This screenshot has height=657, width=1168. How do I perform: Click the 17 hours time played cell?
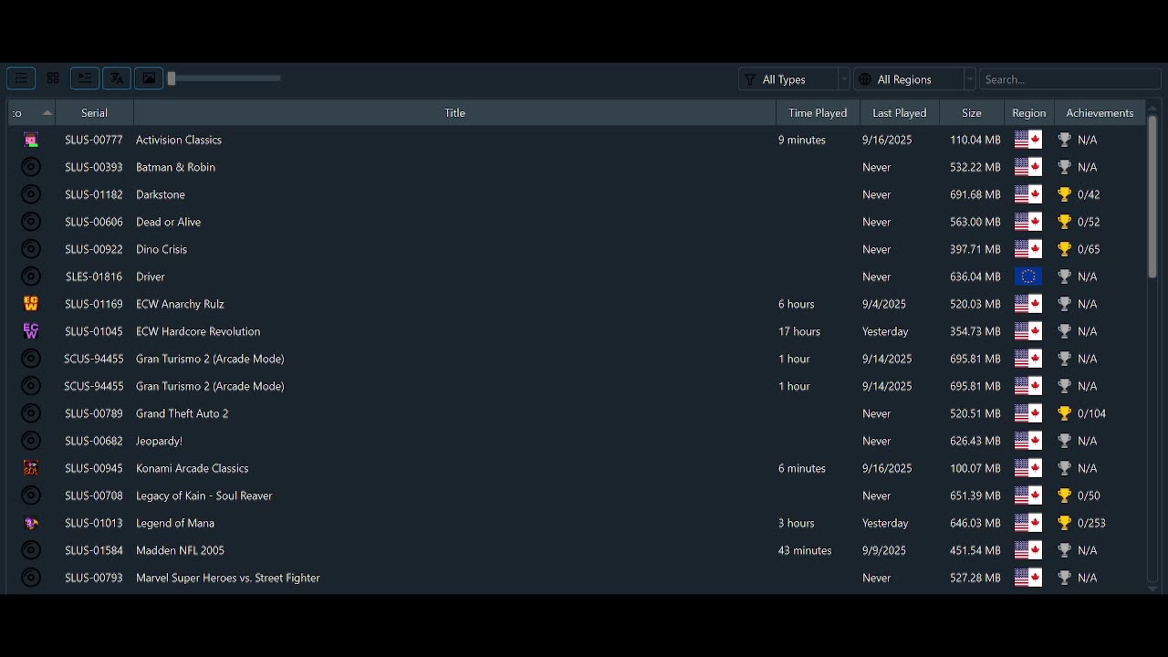tap(799, 331)
